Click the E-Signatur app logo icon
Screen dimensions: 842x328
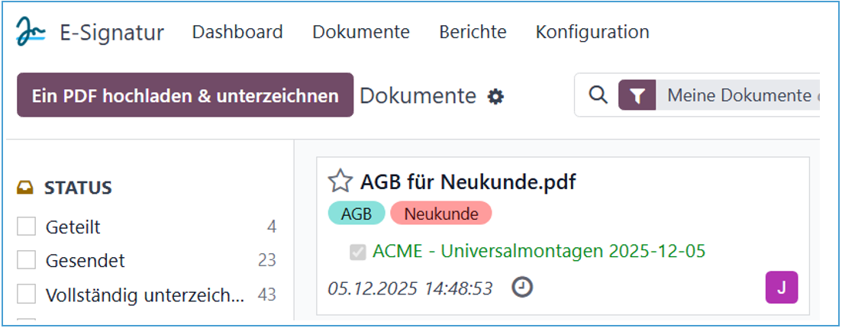(31, 32)
